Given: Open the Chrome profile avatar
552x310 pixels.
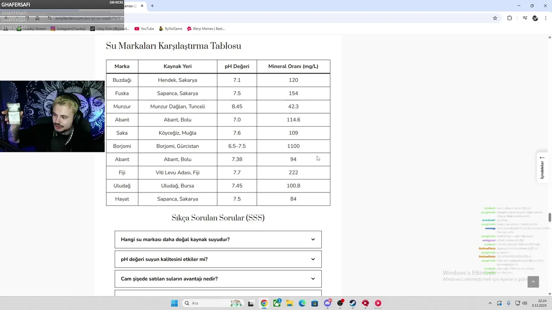Looking at the screenshot, I should coord(535,18).
